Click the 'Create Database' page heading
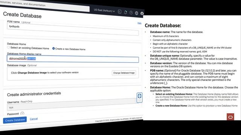The image size is (241, 135). click(22, 15)
